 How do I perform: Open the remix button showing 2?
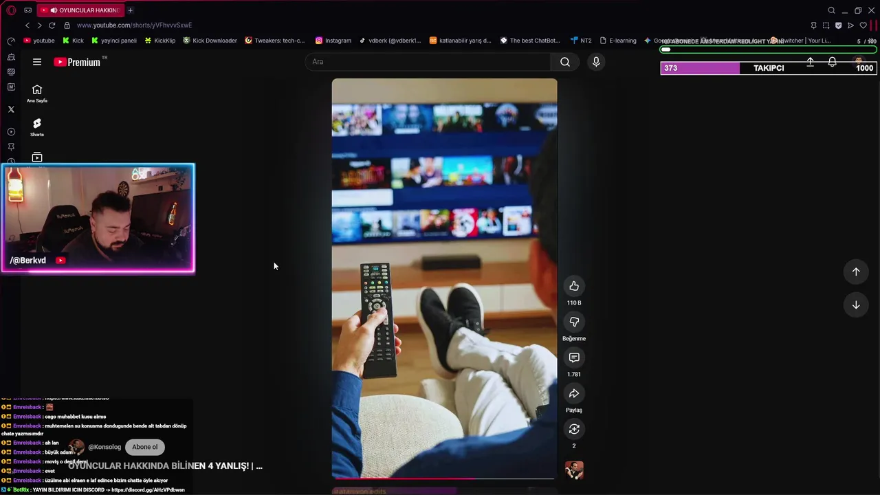point(574,429)
